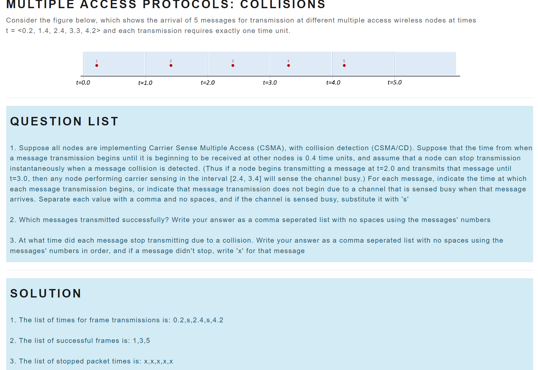The height and width of the screenshot is (370, 538).
Task: Select message marker 4 on the timeline
Action: click(x=288, y=65)
